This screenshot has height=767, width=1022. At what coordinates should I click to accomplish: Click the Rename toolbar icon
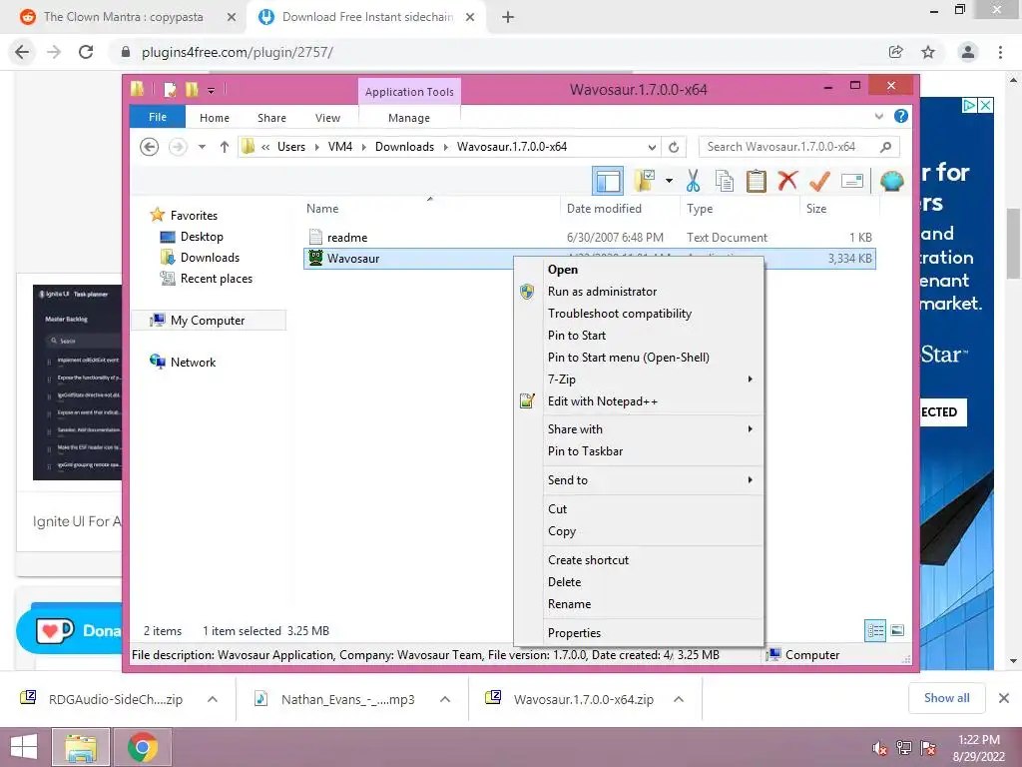[x=852, y=181]
